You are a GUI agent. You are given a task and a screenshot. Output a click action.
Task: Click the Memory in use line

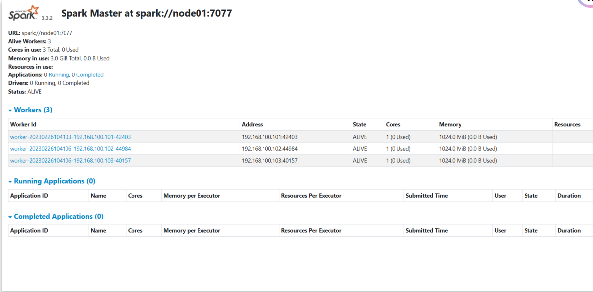click(59, 58)
